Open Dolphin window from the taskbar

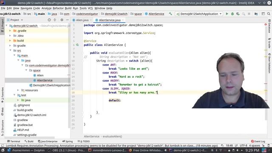point(26,150)
